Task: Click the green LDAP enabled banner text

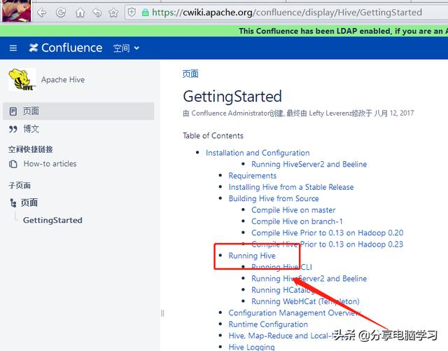Action: pyautogui.click(x=343, y=31)
